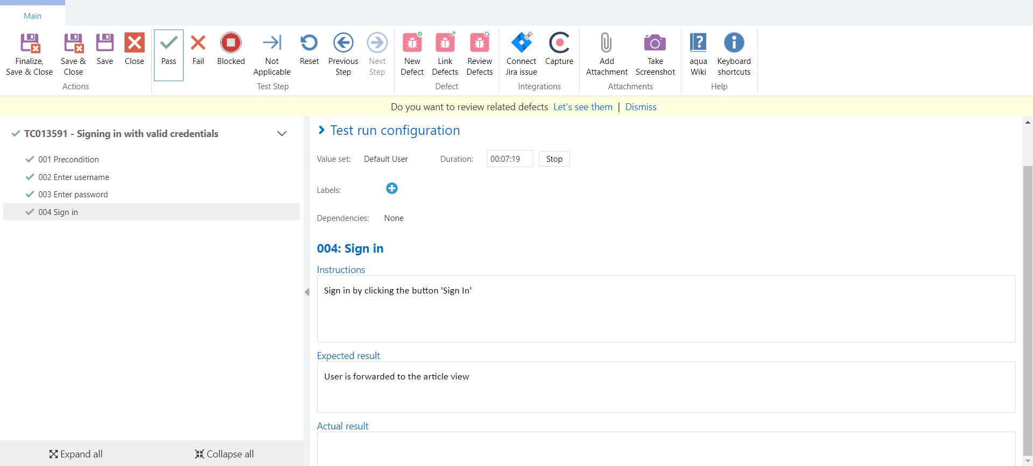This screenshot has height=466, width=1033.
Task: Expand Test run configuration section
Action: tap(321, 130)
